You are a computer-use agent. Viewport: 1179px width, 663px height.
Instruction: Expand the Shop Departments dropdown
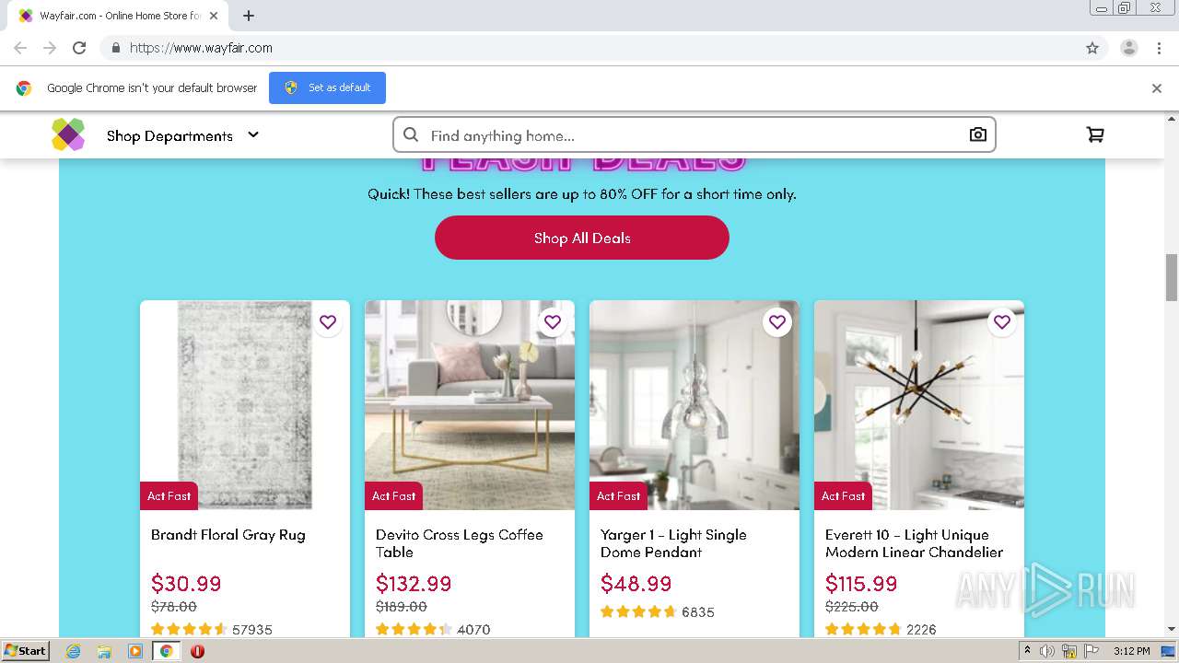[x=182, y=135]
